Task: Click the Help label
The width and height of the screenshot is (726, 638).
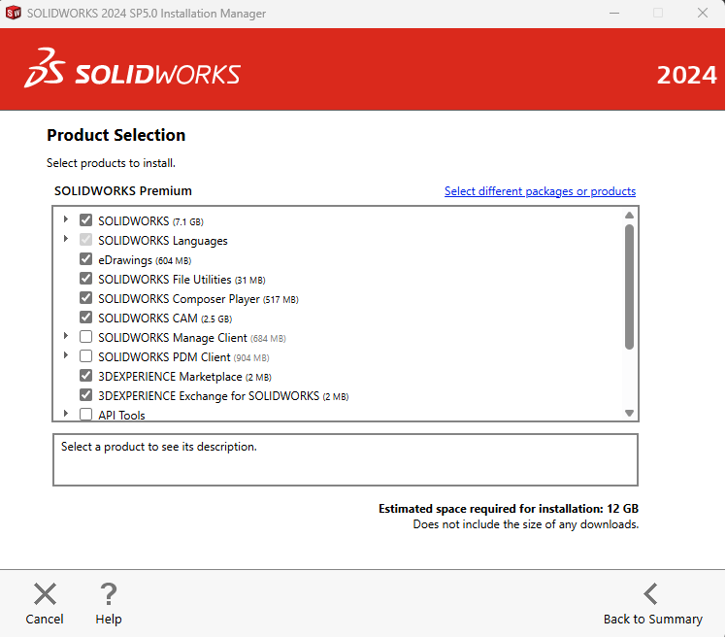Action: tap(109, 620)
